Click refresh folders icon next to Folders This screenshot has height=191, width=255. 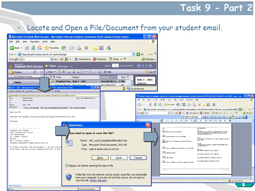(x=35, y=72)
